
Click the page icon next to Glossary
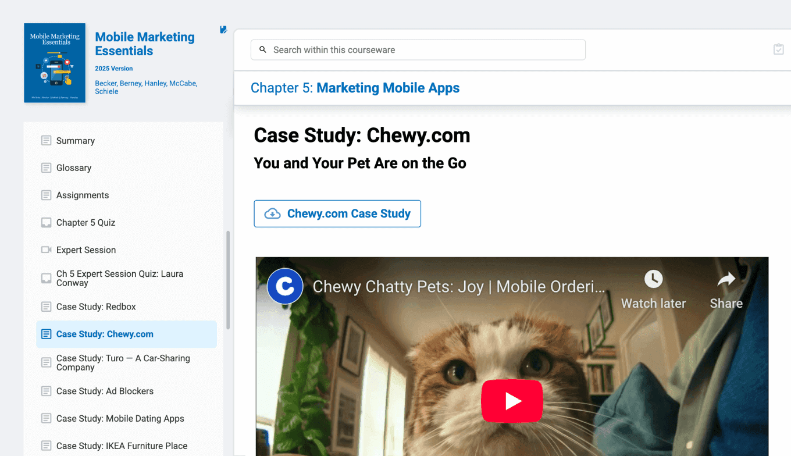pos(47,168)
